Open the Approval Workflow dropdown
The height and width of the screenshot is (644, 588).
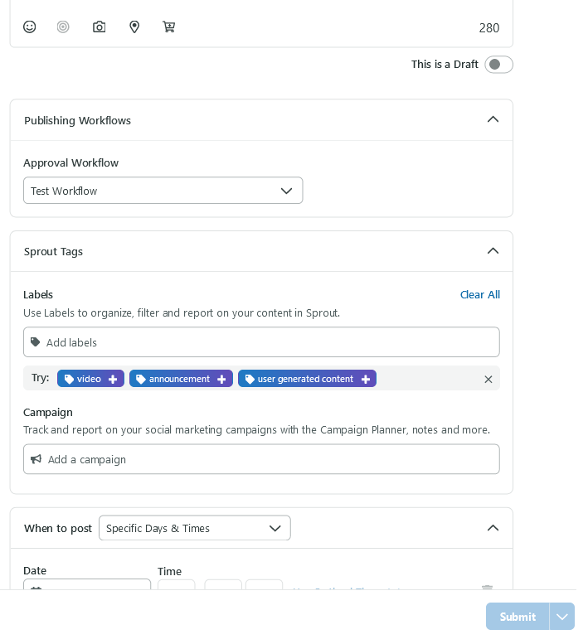[163, 191]
